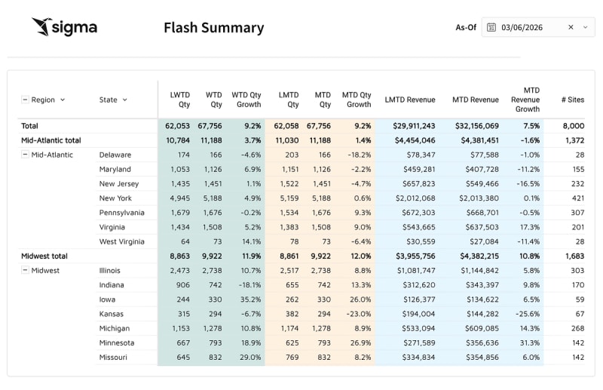
Task: Click the MTD Revenue Growth column header
Action: click(525, 100)
